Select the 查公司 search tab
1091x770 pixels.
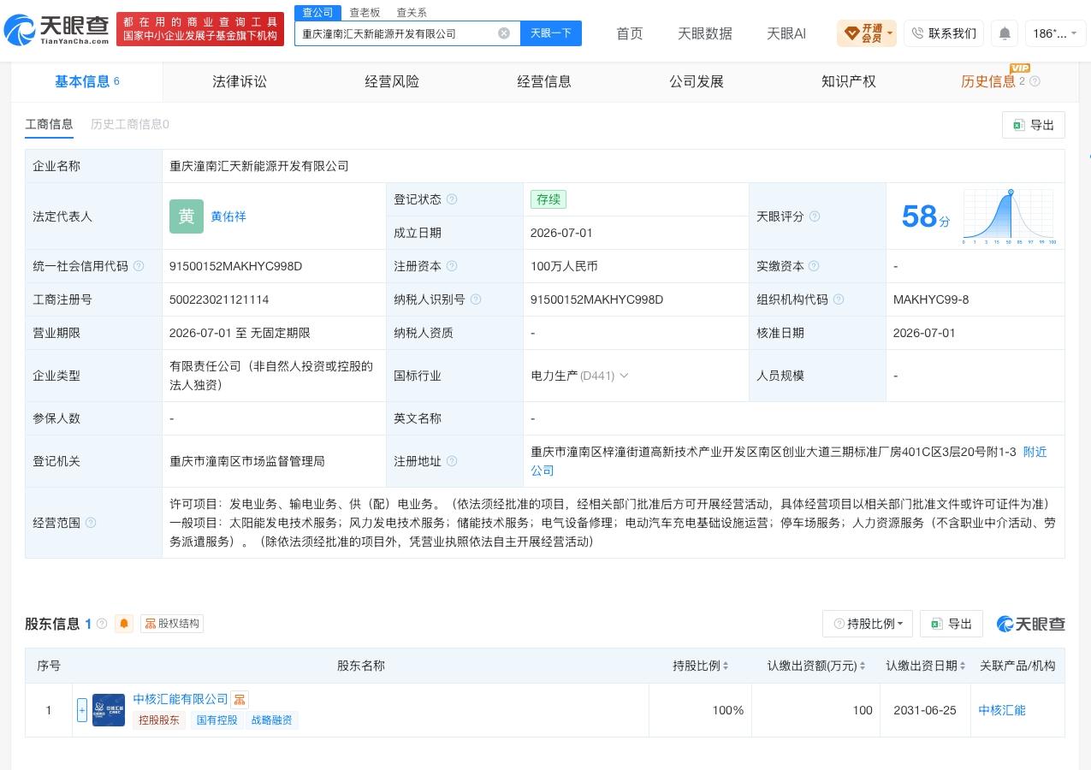point(318,13)
